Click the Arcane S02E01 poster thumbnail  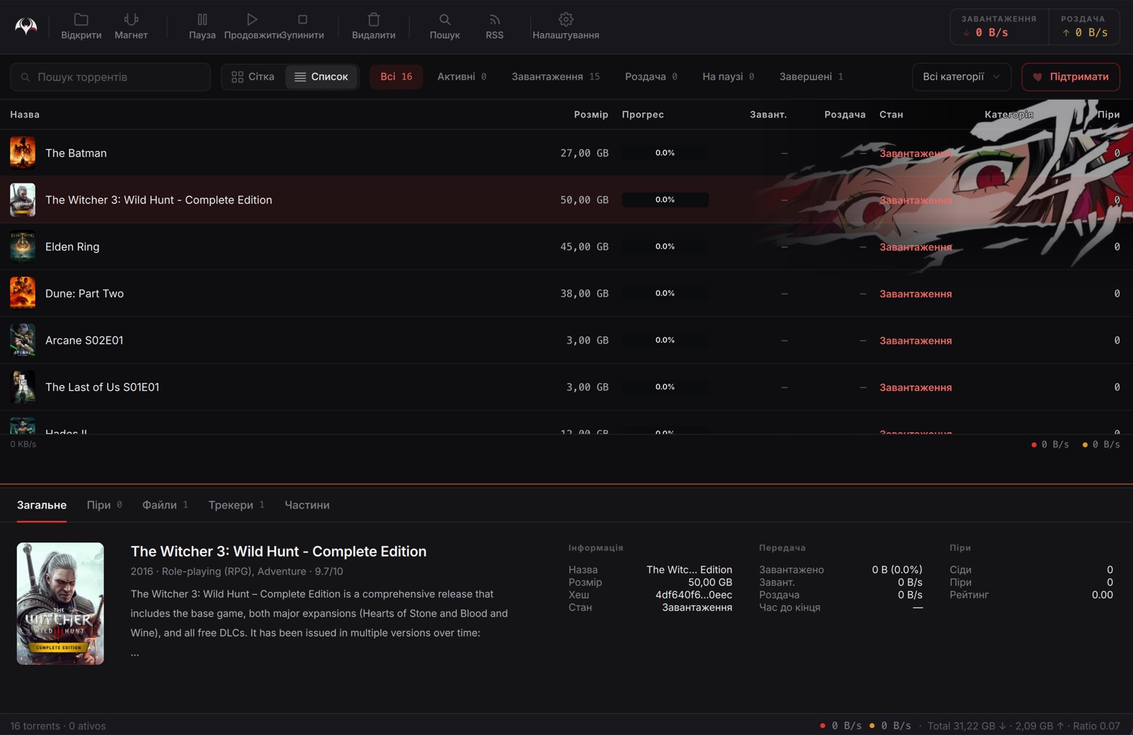[23, 340]
